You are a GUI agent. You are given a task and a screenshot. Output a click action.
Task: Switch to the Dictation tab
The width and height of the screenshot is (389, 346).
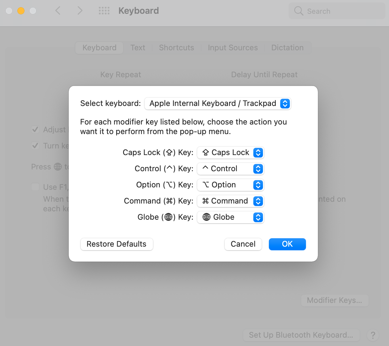point(287,48)
